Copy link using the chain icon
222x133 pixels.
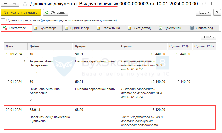point(204,4)
